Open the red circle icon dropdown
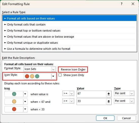This screenshot has width=139, height=123. (x=25, y=109)
